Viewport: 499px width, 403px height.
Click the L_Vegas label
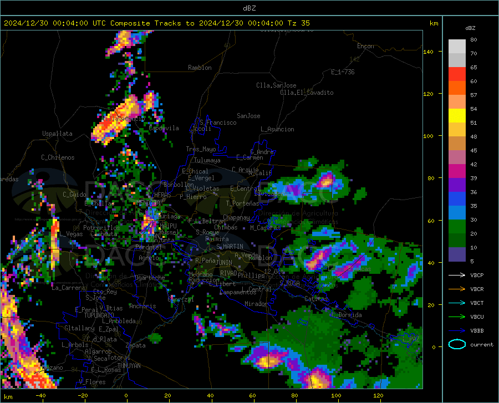click(x=72, y=234)
